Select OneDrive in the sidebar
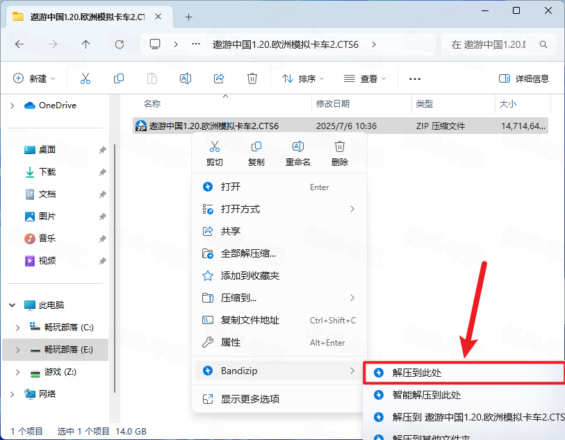 coord(50,105)
